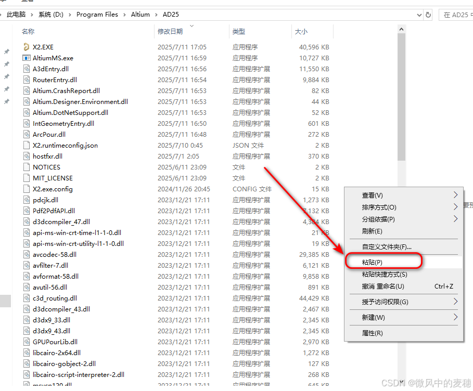Click the file list vertical scrollbar thumb
The height and width of the screenshot is (391, 473).
tap(401, 97)
